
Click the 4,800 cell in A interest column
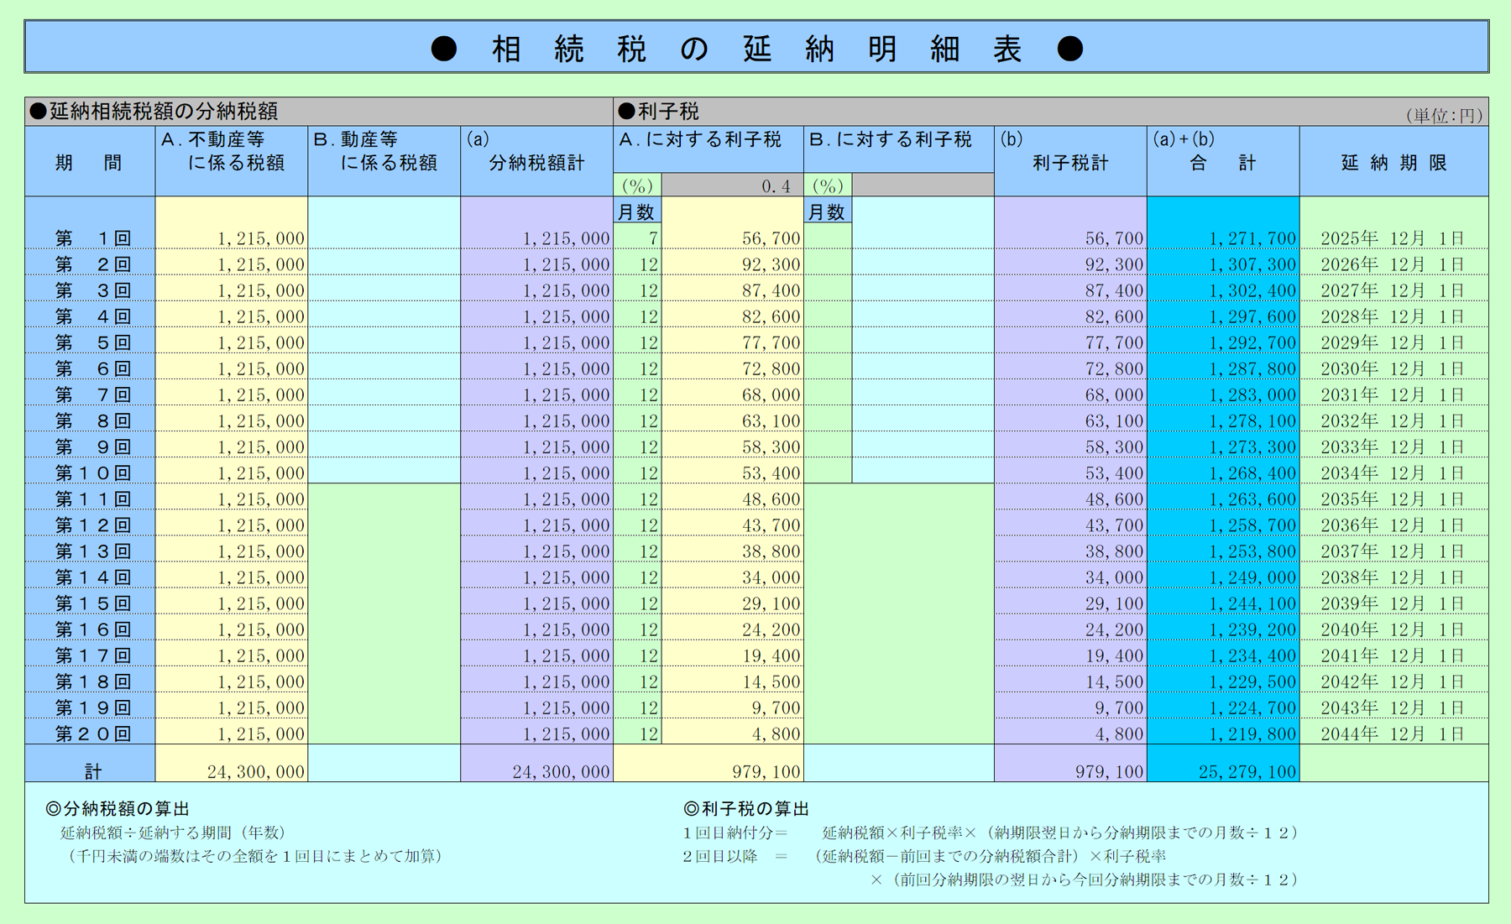coord(733,733)
